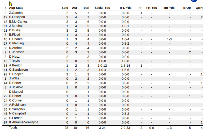Image resolution: width=207 pixels, height=132 pixels.
Task: Click player name C.Sandstrom
Action: coord(18,70)
